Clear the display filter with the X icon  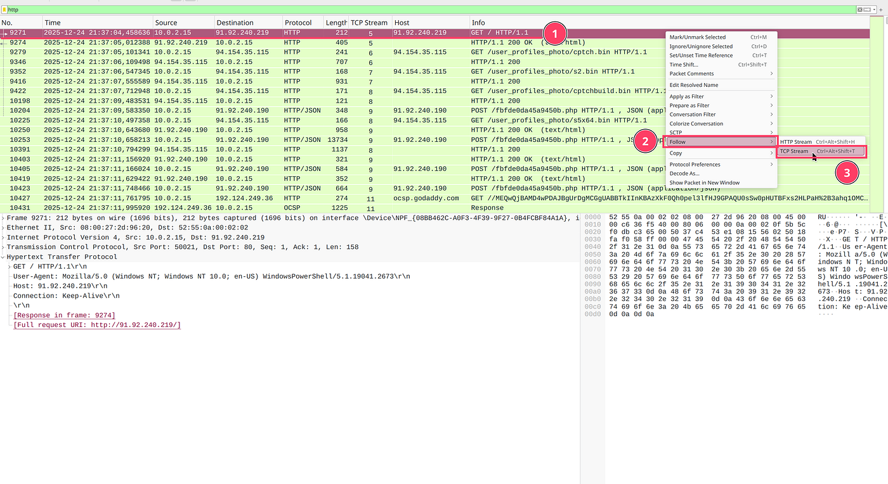coord(860,10)
